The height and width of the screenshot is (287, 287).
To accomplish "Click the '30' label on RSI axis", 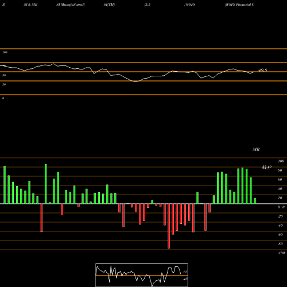I will [x=4, y=84].
